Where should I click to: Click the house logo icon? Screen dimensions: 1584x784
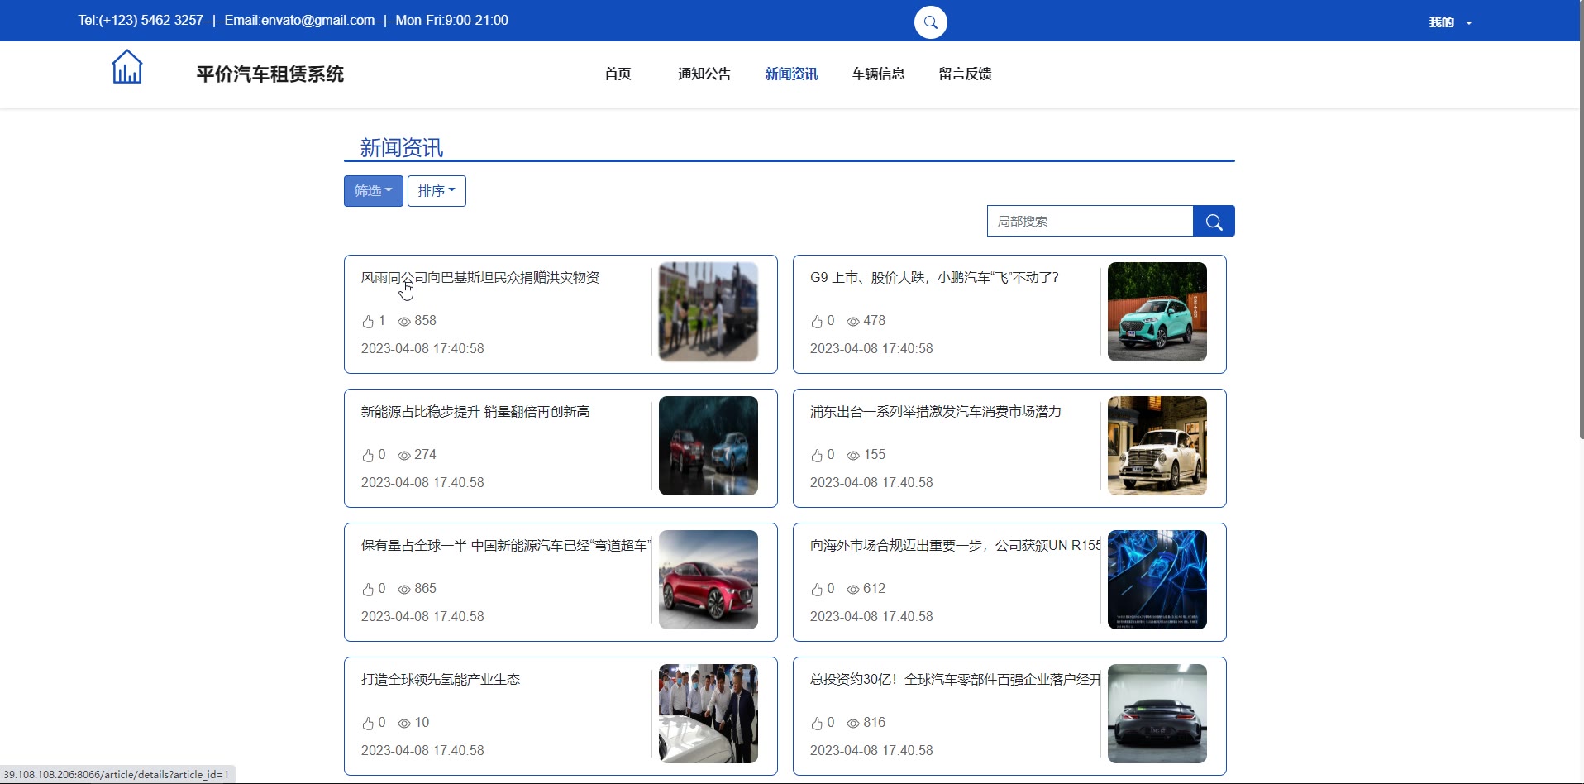(126, 67)
